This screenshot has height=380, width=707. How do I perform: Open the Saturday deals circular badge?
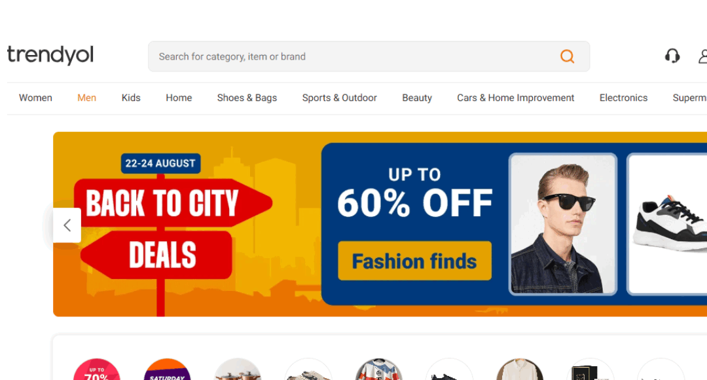click(x=168, y=369)
